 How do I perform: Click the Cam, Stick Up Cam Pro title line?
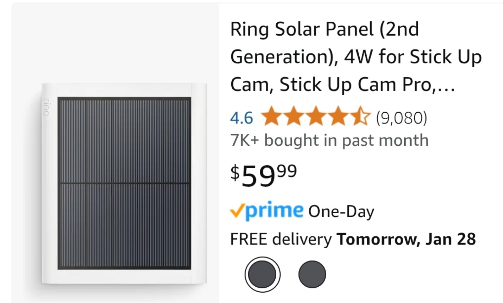click(x=343, y=85)
